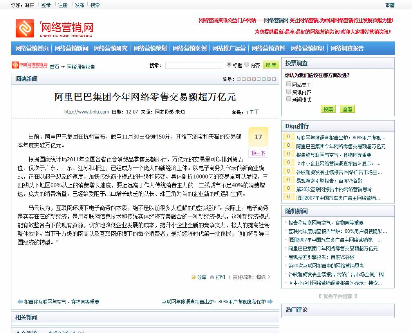The height and width of the screenshot is (333, 412).
Task: Click the 登录 link in top bar
Action: 46,5
